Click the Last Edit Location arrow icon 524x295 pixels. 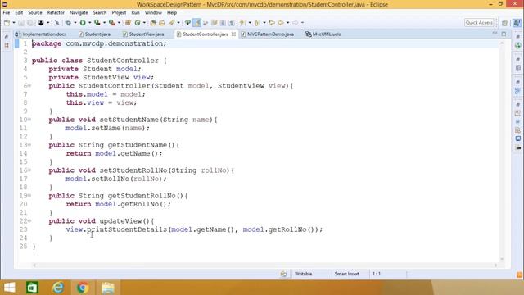(x=272, y=23)
